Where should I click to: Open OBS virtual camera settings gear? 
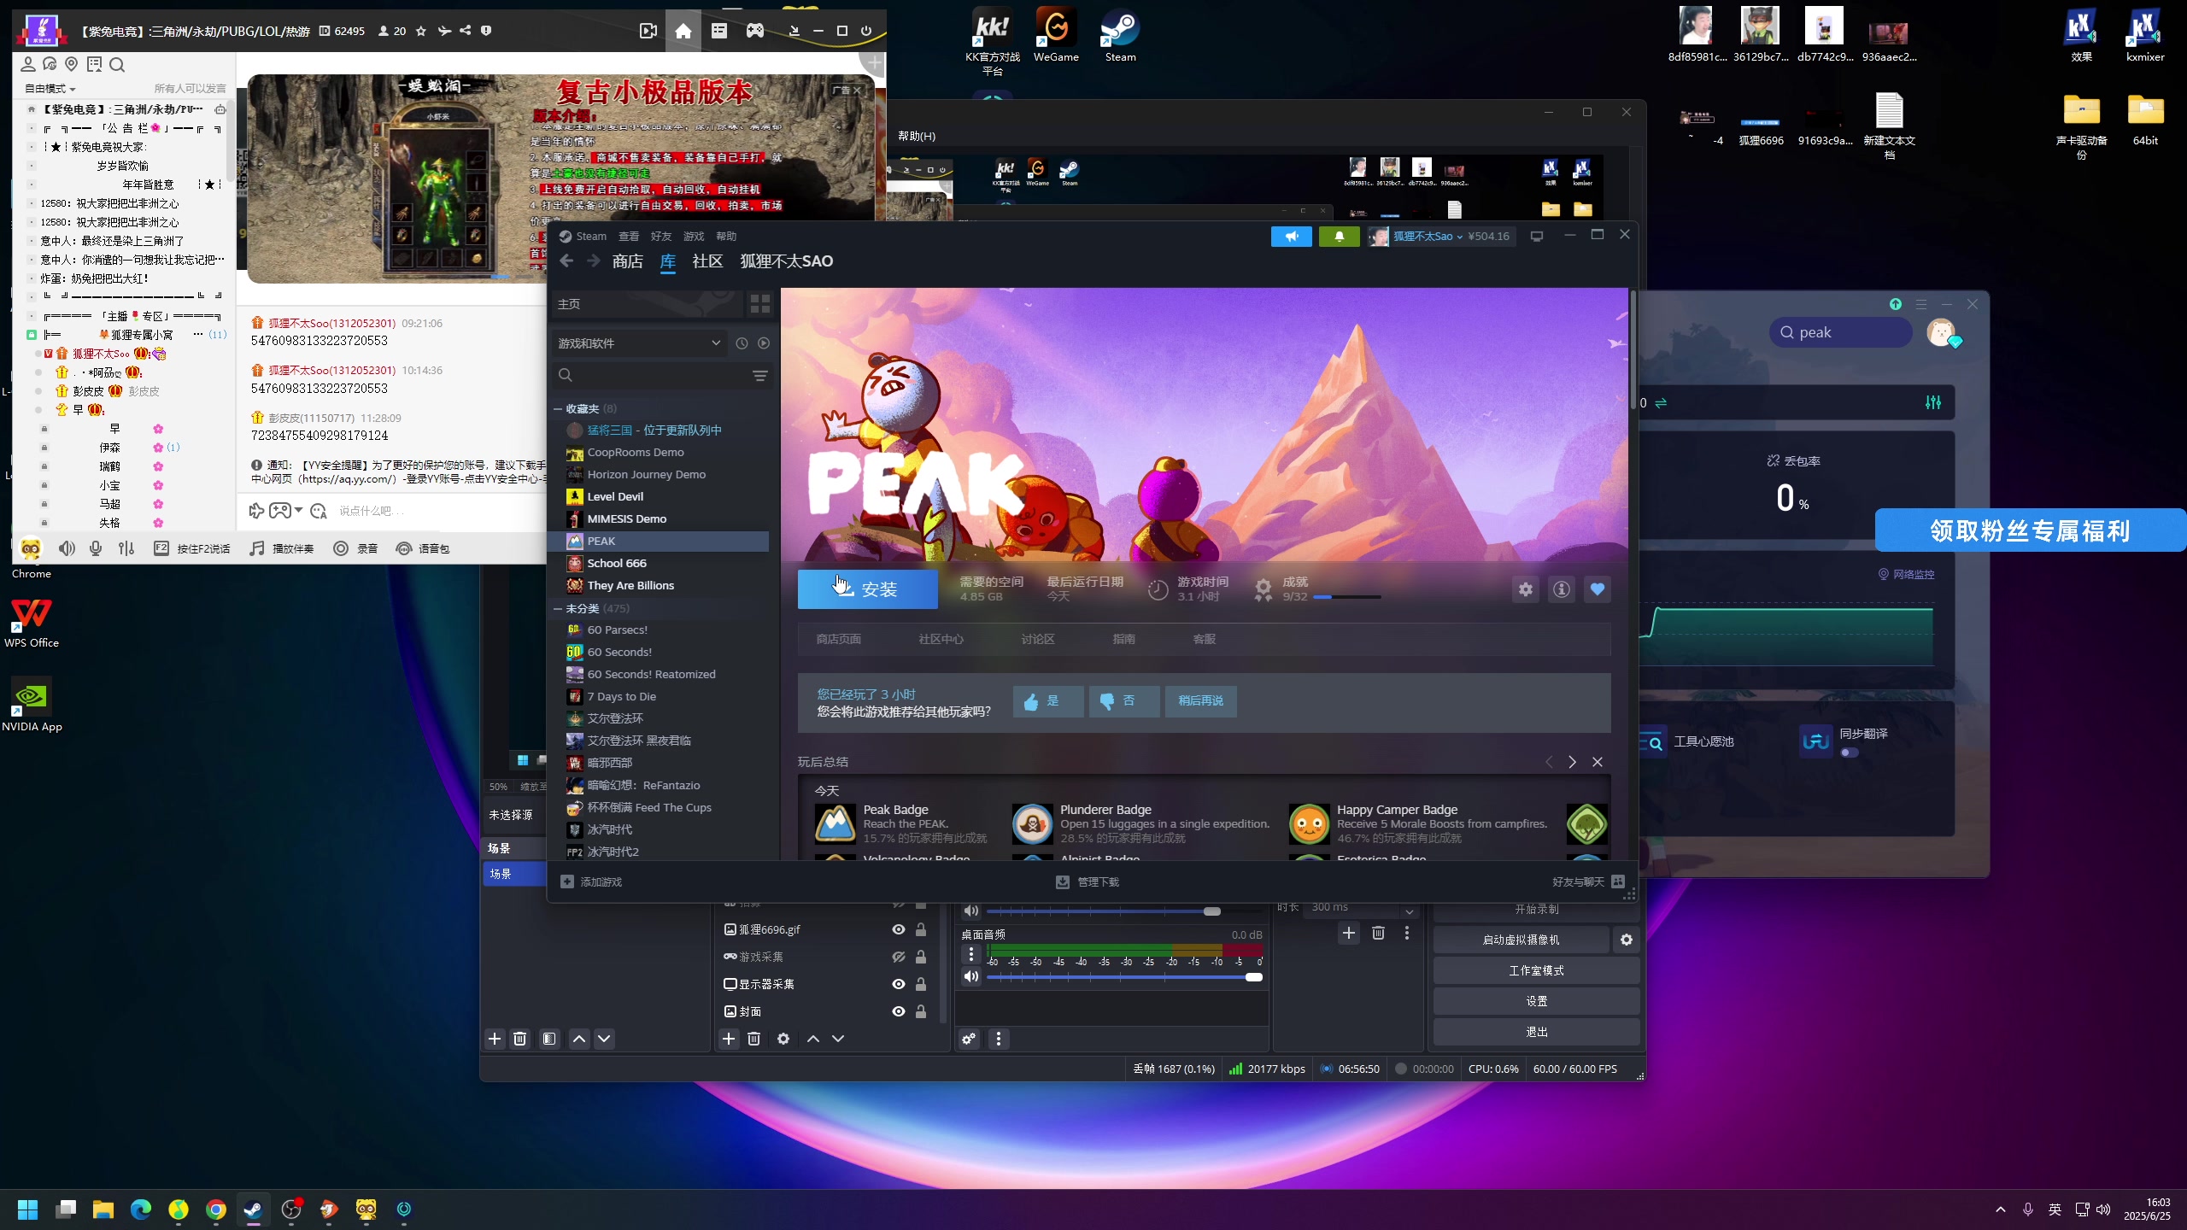pos(1627,940)
